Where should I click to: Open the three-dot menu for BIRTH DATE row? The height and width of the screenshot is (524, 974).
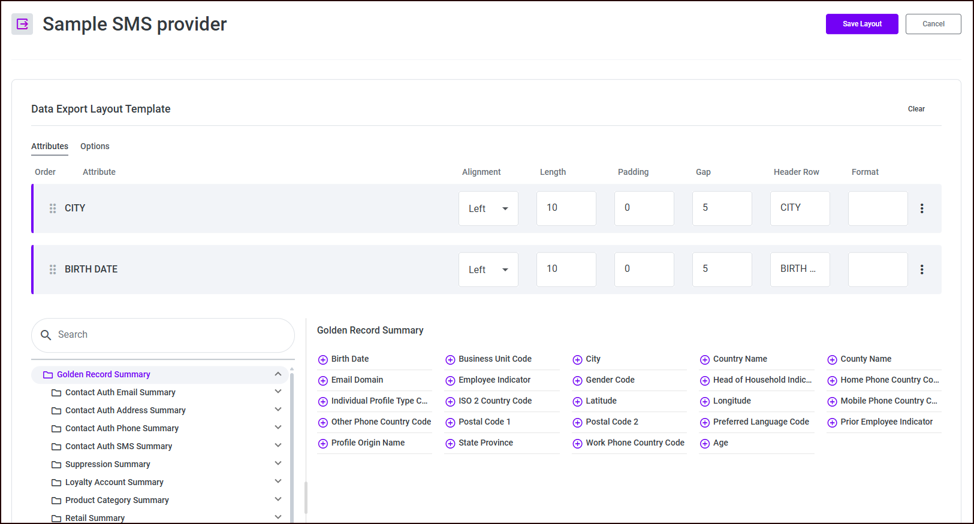point(922,269)
